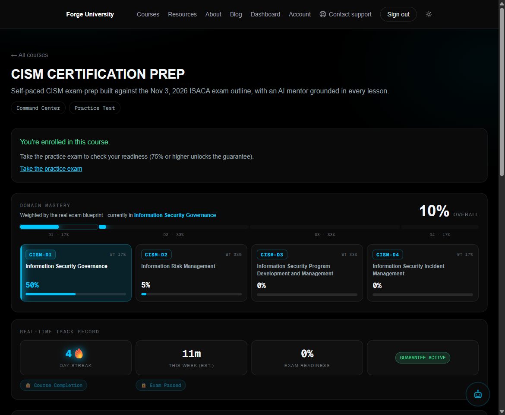Image resolution: width=505 pixels, height=415 pixels.
Task: Click the Information Security Governance highlighted link
Action: point(175,215)
